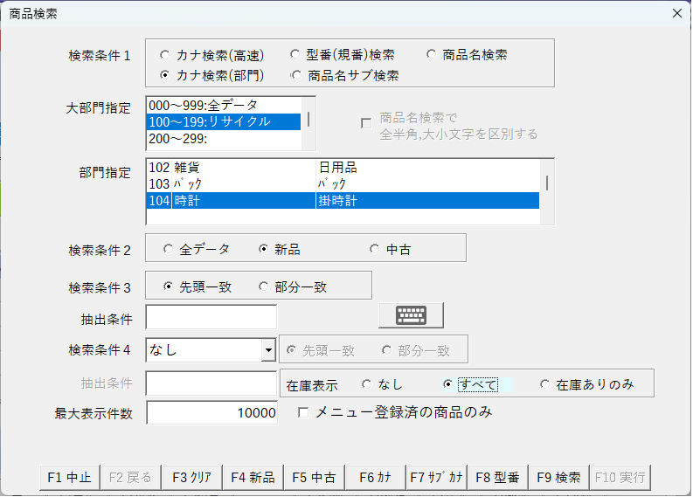Select カナ検索(高速) radio option
The height and width of the screenshot is (497, 693).
click(x=165, y=55)
